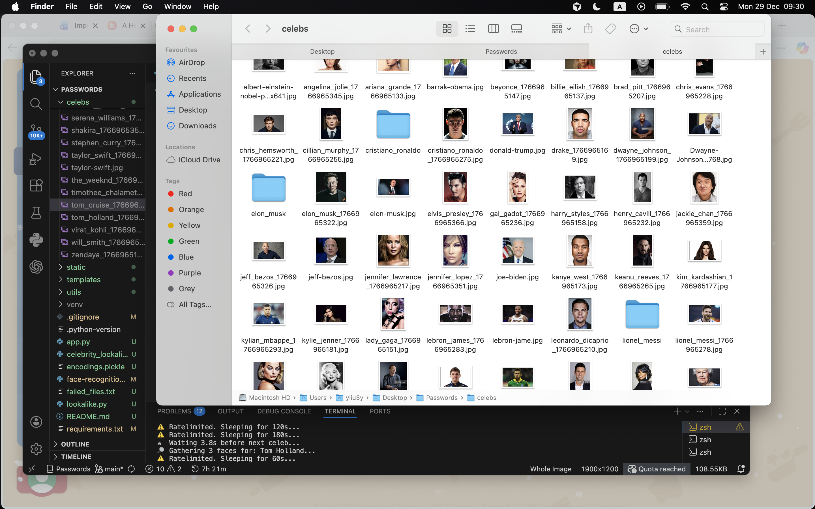Screen dimensions: 815x509
Task: Click the Share icon in Finder toolbar
Action: click(588, 29)
